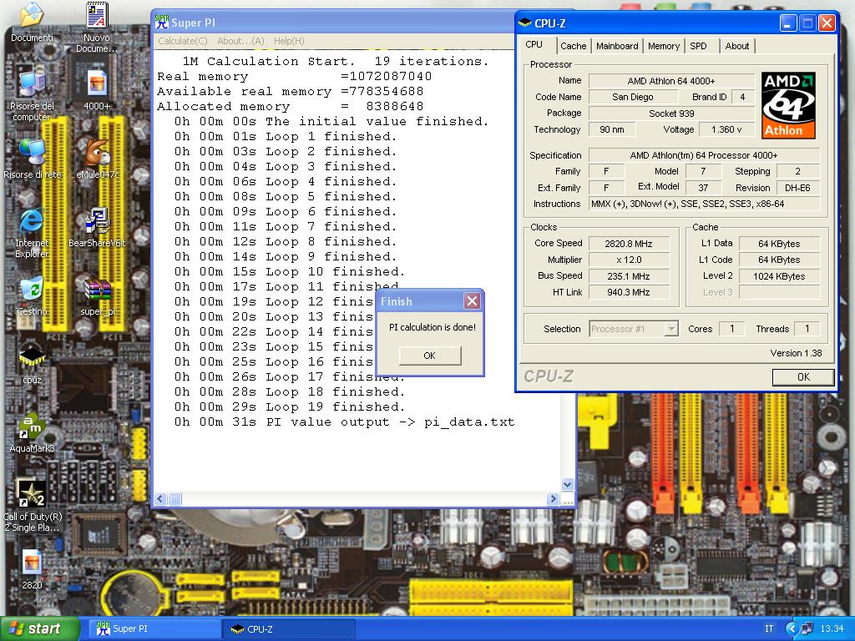855x641 pixels.
Task: Switch to the Mainboard tab in CPU-Z
Action: tap(617, 47)
